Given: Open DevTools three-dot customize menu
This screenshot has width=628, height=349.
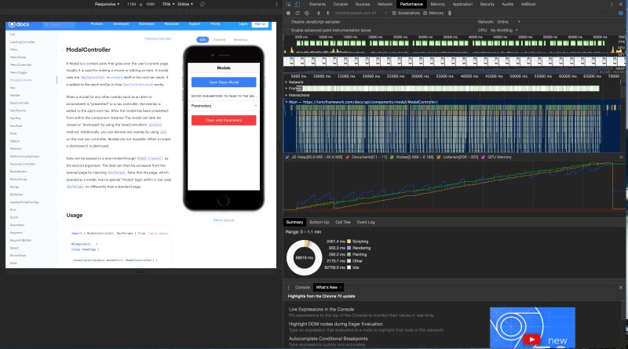Looking at the screenshot, I should 612,4.
